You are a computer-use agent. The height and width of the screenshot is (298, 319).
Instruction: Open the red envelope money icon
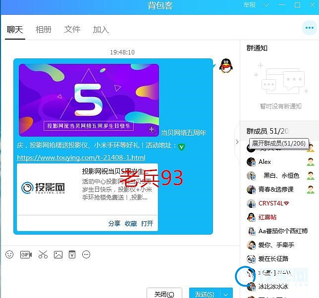pos(72,254)
